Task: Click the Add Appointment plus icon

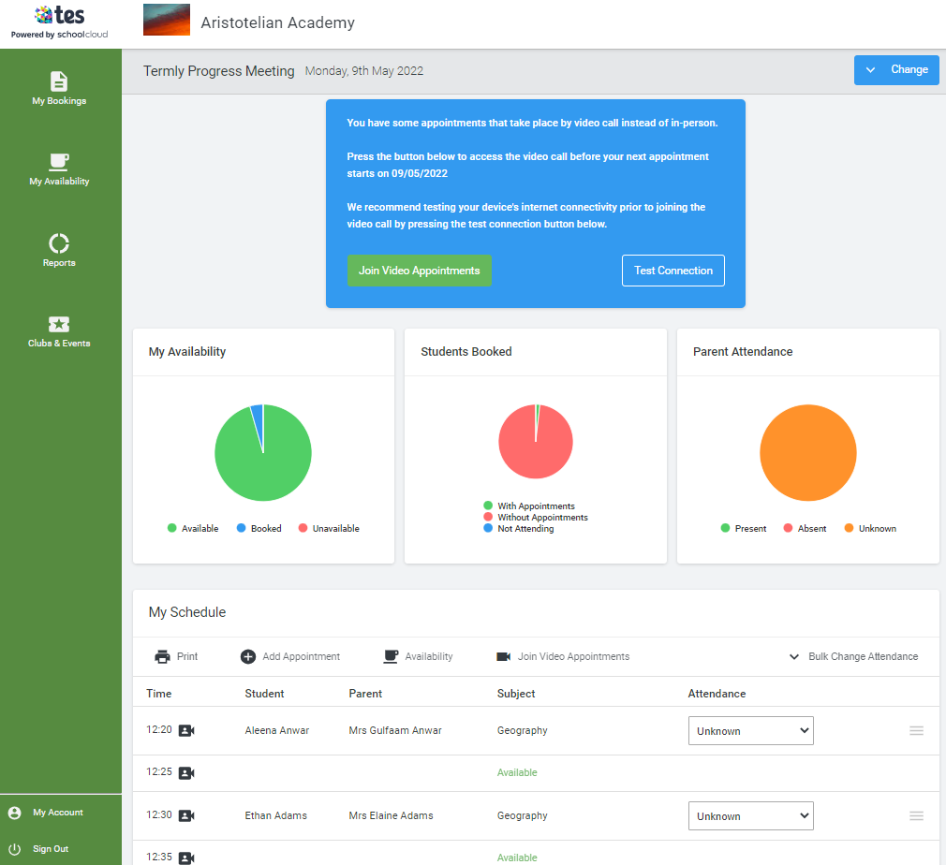Action: pyautogui.click(x=248, y=656)
